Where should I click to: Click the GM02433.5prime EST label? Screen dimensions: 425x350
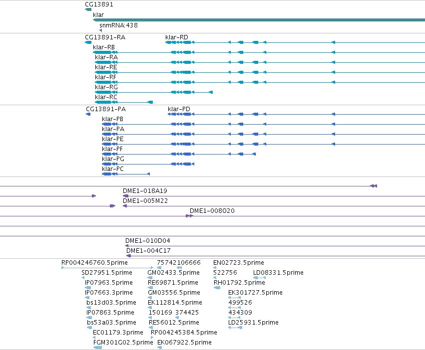[173, 273]
